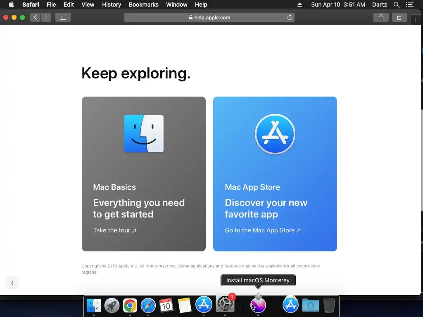Open the Help menu
The width and height of the screenshot is (423, 317).
click(201, 5)
